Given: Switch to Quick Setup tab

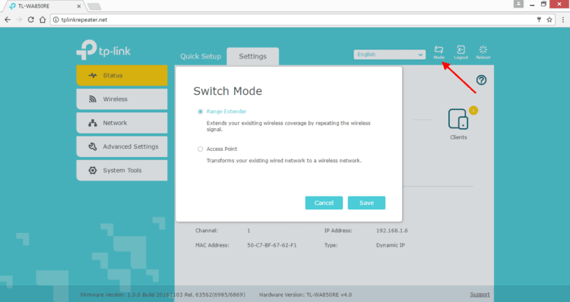Looking at the screenshot, I should [201, 56].
